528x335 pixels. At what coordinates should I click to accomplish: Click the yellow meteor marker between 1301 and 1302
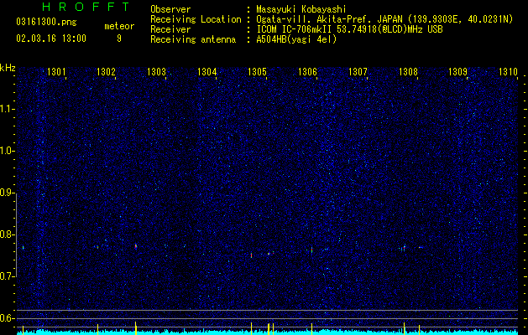(97, 329)
